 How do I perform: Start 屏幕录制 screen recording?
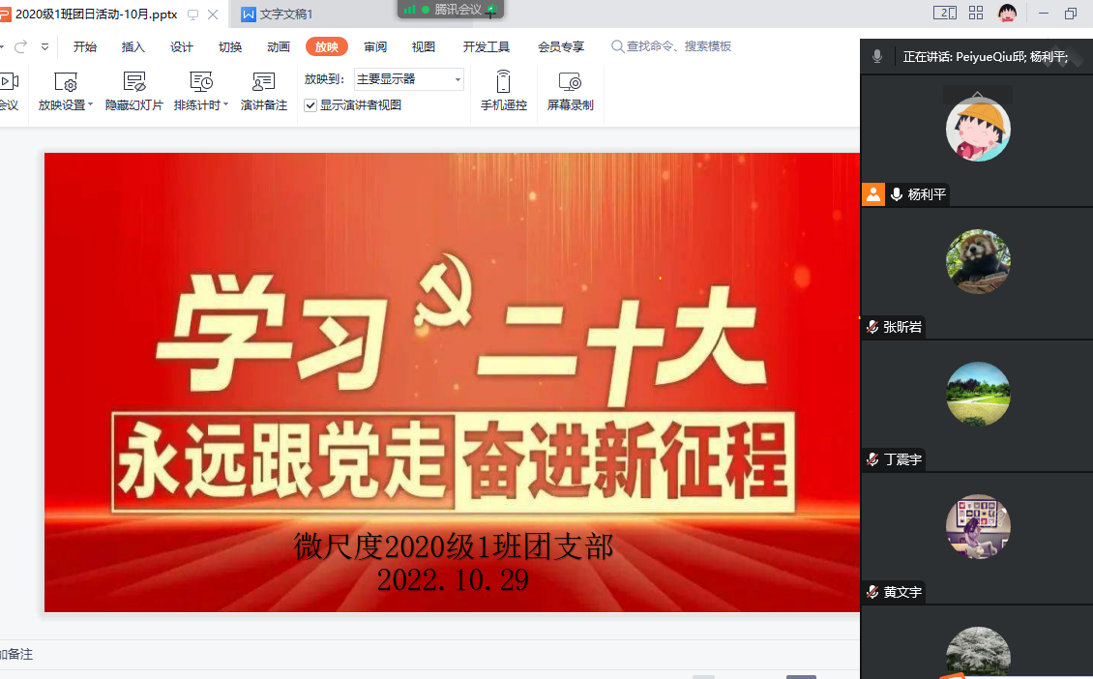[x=570, y=82]
